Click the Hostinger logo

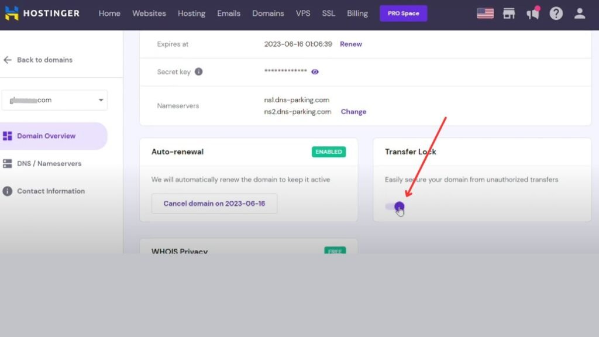(42, 13)
